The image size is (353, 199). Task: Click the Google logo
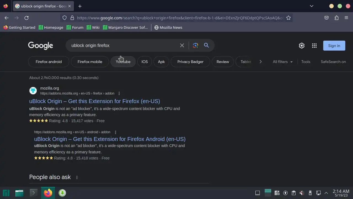tap(41, 46)
